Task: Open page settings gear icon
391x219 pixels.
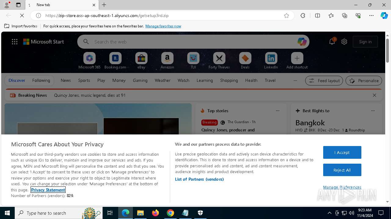Action: coord(344,42)
